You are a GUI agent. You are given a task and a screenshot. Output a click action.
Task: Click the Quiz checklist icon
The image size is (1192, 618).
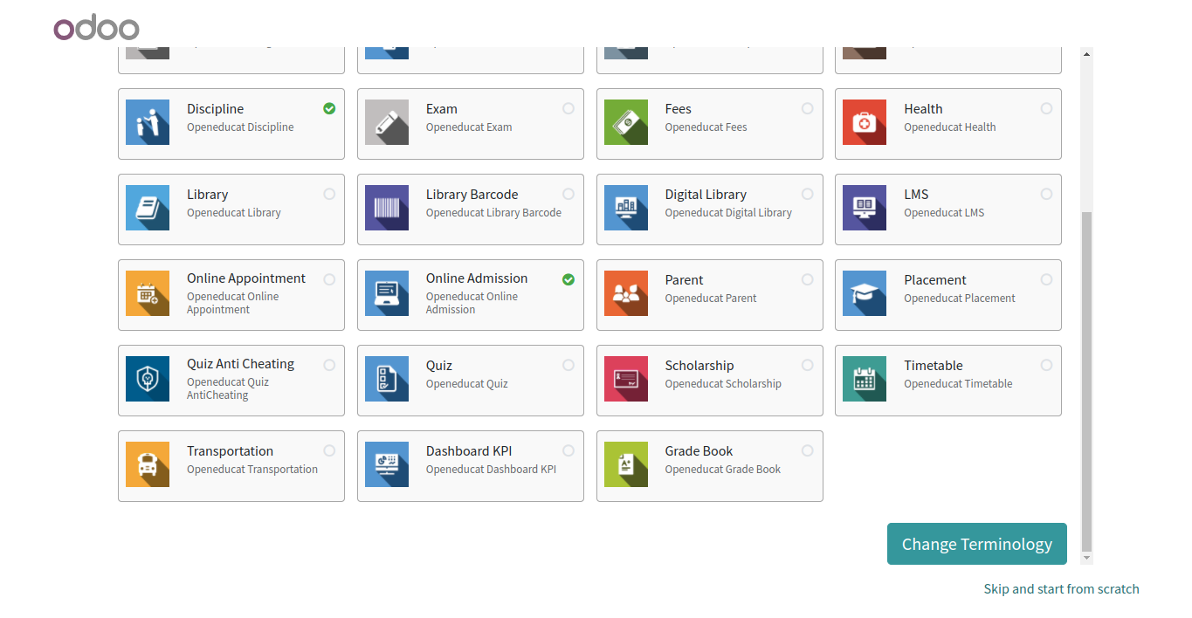click(x=387, y=379)
